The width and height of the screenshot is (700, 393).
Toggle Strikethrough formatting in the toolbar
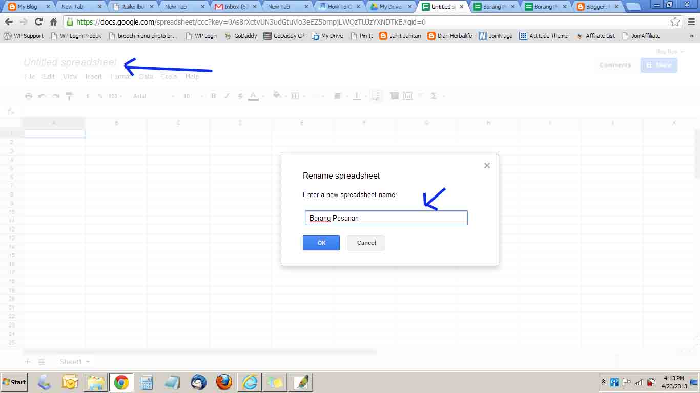click(x=240, y=96)
